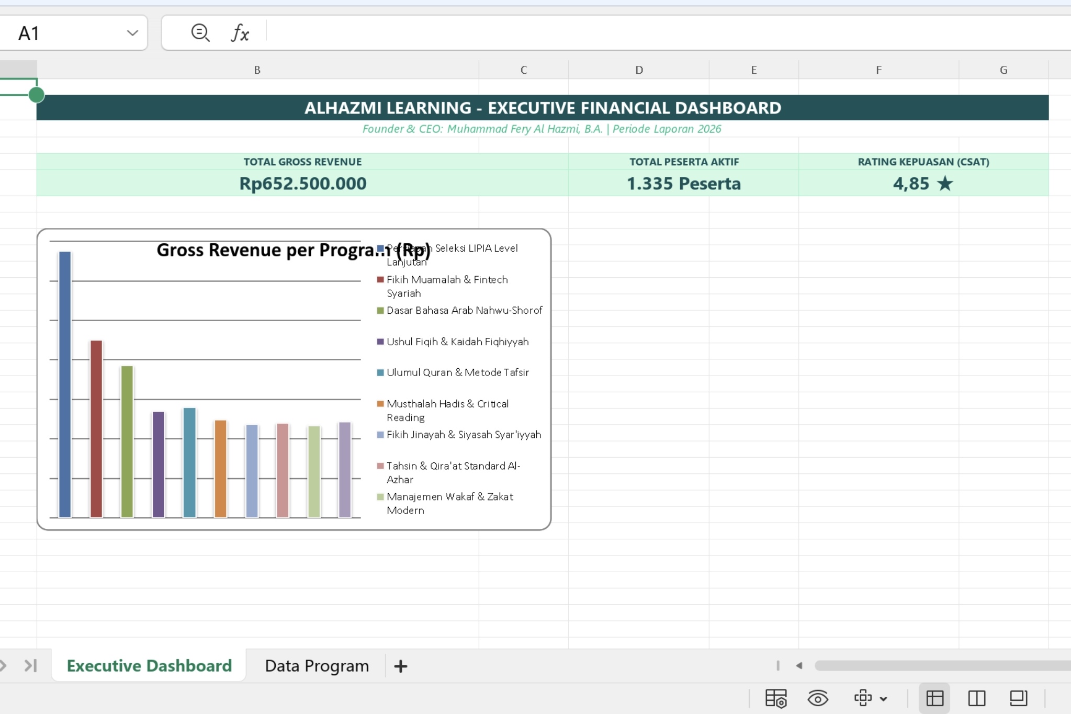The width and height of the screenshot is (1071, 714).
Task: Select the 4,85 star rating cell
Action: click(x=923, y=184)
